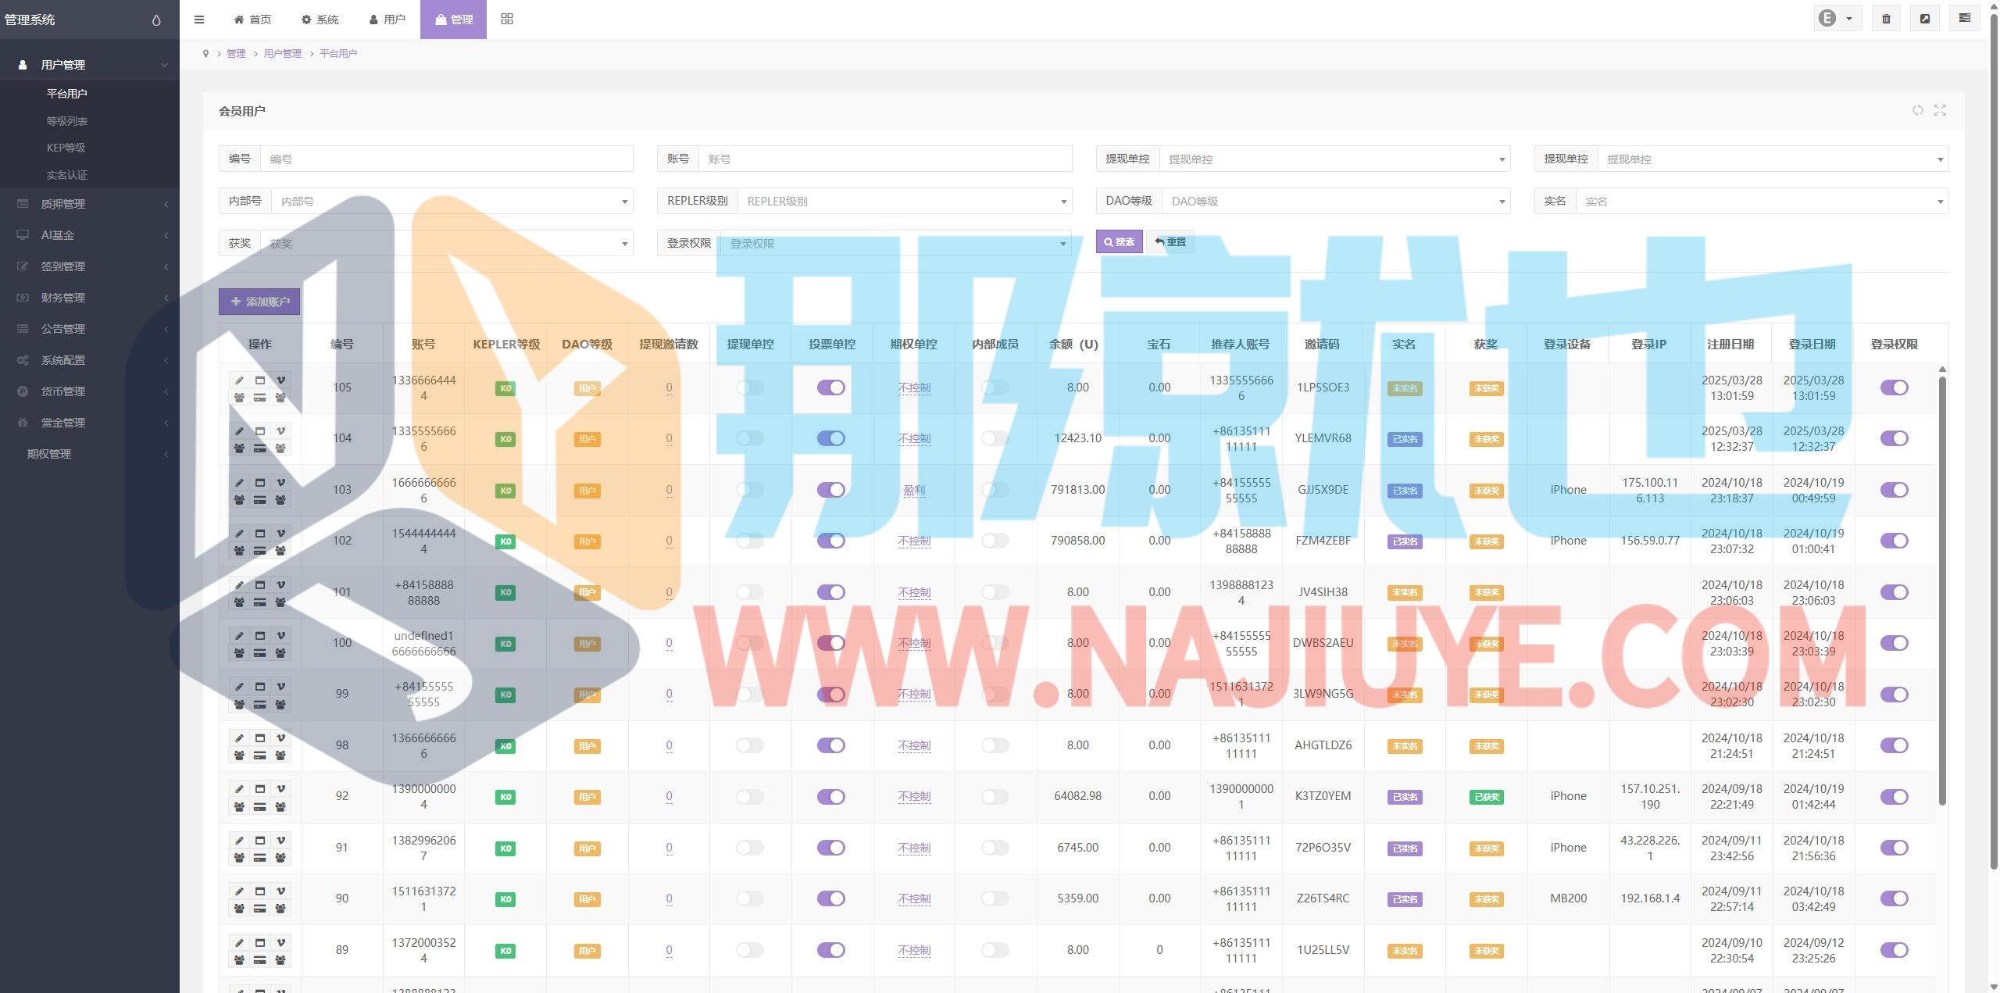Image resolution: width=2000 pixels, height=993 pixels.
Task: Click pencil edit icon for user 105
Action: 240,380
